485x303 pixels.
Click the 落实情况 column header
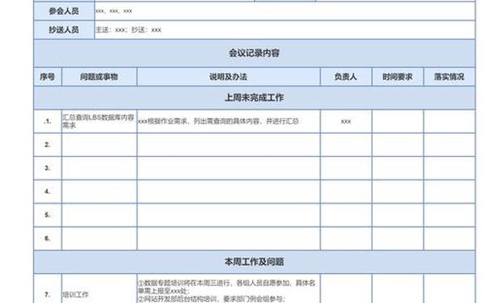(449, 77)
